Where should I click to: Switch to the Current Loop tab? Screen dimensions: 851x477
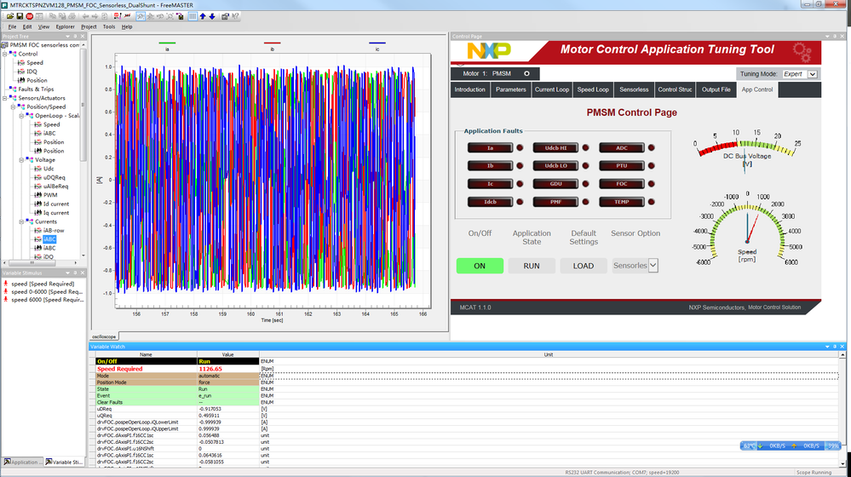tap(552, 90)
